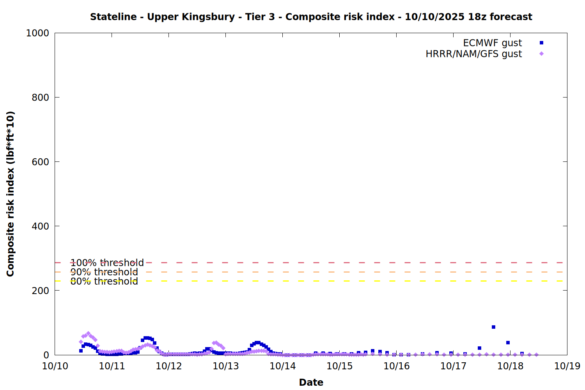Click the 100% threshold label
The height and width of the screenshot is (390, 585).
(107, 263)
